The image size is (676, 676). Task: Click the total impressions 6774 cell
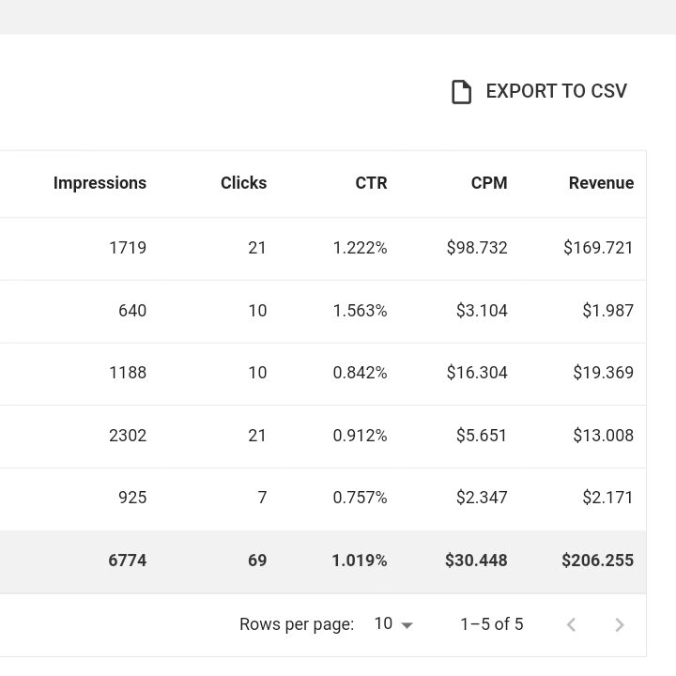click(x=127, y=561)
